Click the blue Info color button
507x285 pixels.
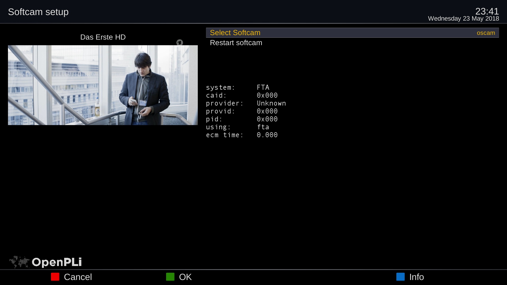point(401,277)
